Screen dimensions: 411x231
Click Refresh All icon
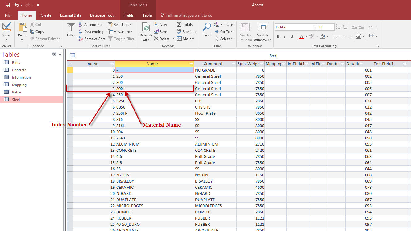(x=146, y=27)
